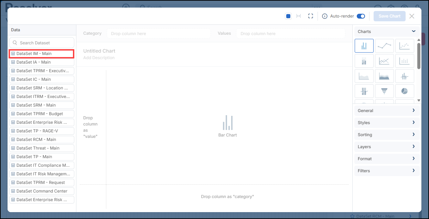
Task: Choose the stacked bar chart icon
Action: (x=364, y=61)
